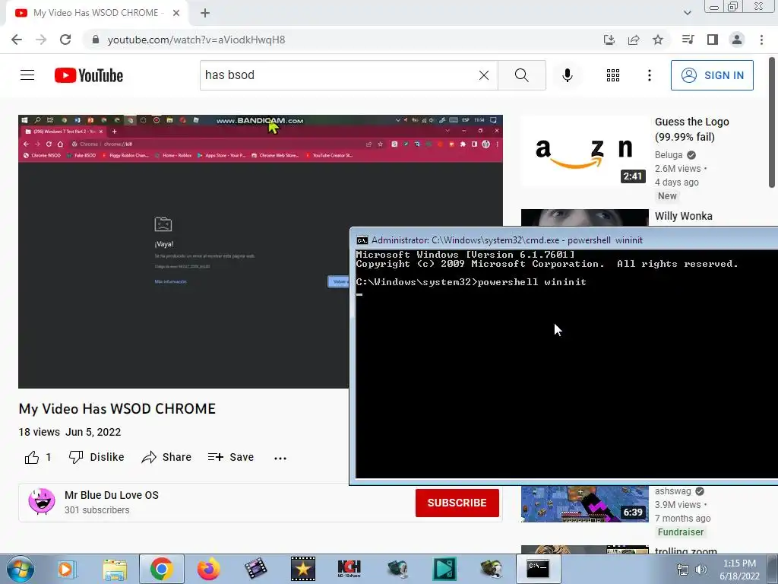Click the volume speaker tray icon
The image size is (778, 584).
coord(701,570)
